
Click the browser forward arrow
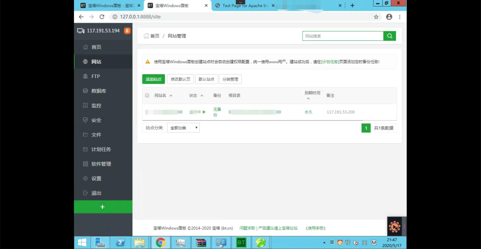tap(91, 17)
